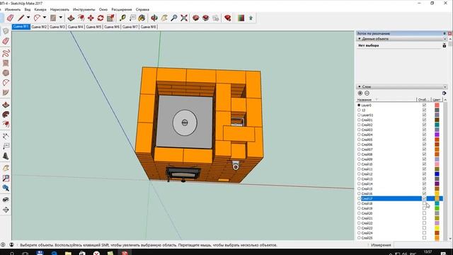Viewport: 453px width, 255px height.
Task: Select the Rotate tool in top toolbar
Action: [101, 18]
